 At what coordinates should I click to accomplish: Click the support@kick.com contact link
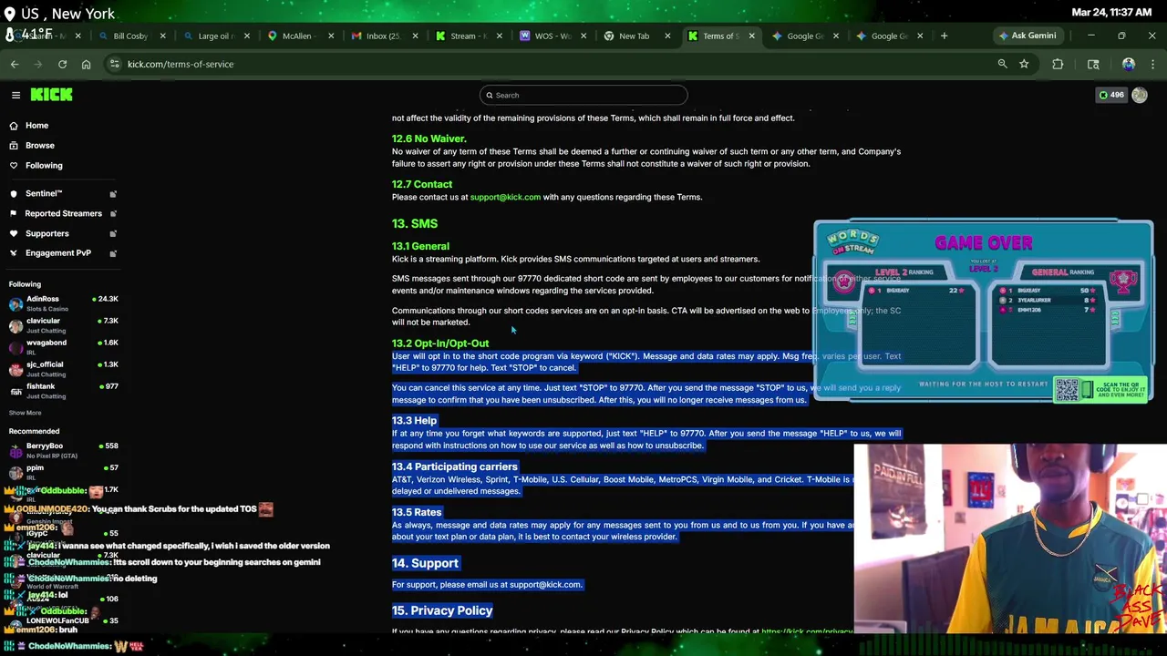(x=505, y=197)
